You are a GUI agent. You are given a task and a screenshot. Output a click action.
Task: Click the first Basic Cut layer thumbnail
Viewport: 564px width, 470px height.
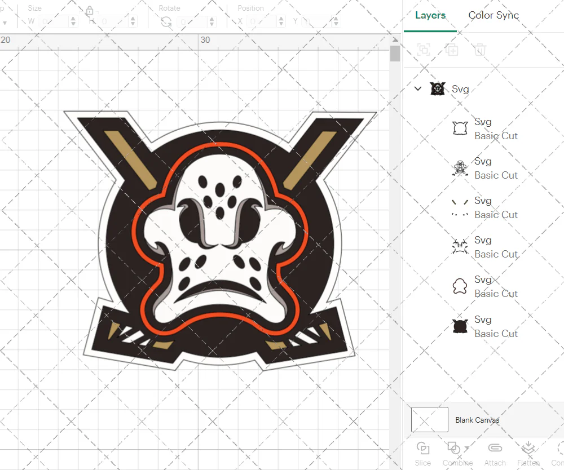click(460, 128)
